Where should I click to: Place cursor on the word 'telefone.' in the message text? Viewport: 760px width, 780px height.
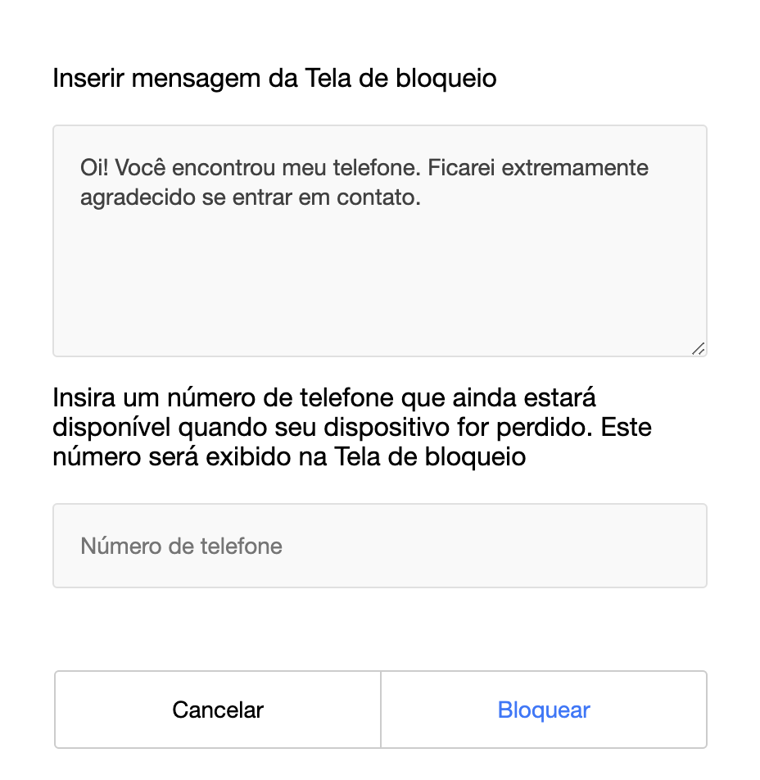pyautogui.click(x=377, y=168)
